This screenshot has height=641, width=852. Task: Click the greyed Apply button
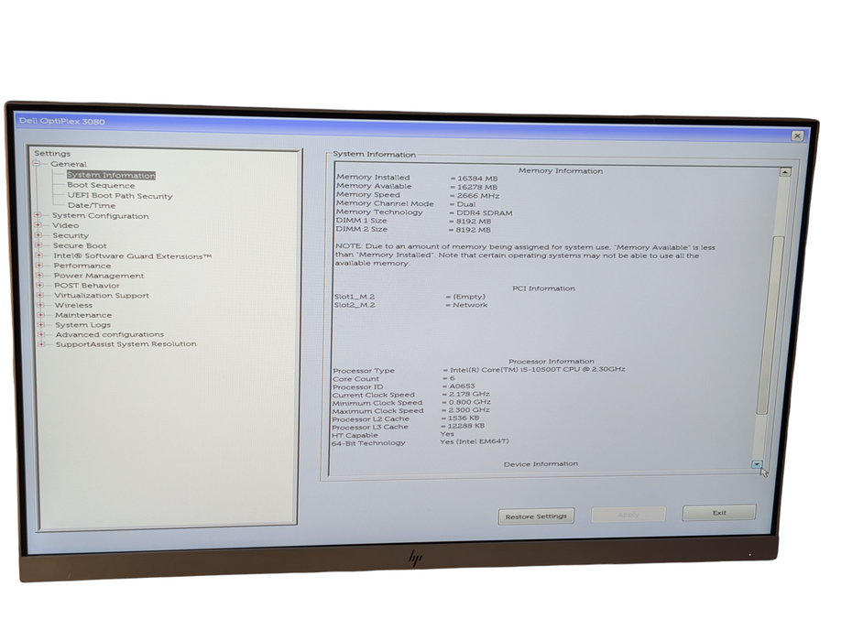coord(628,515)
